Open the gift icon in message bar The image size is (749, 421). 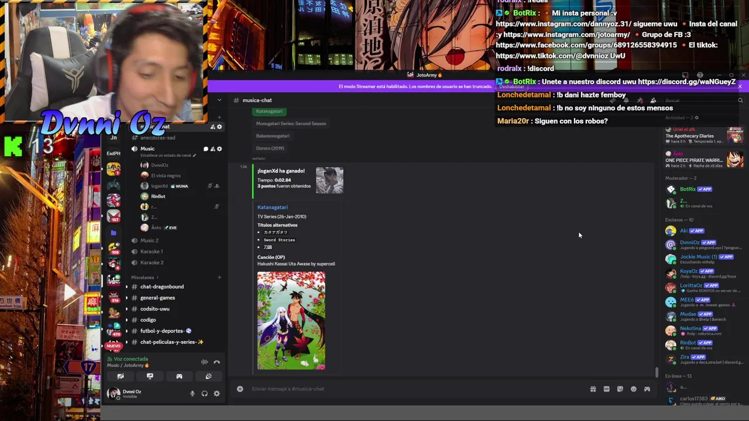(x=593, y=389)
